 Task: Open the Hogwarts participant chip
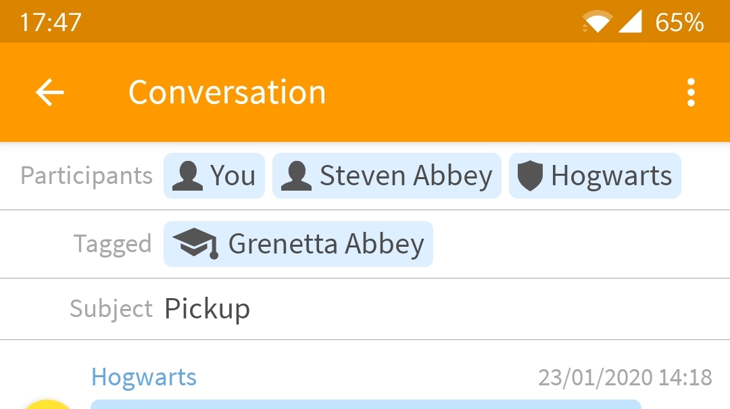[x=595, y=176]
